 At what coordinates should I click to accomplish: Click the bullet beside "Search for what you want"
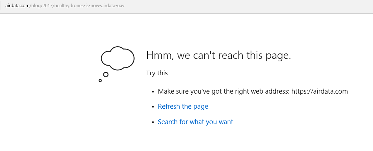(153, 122)
